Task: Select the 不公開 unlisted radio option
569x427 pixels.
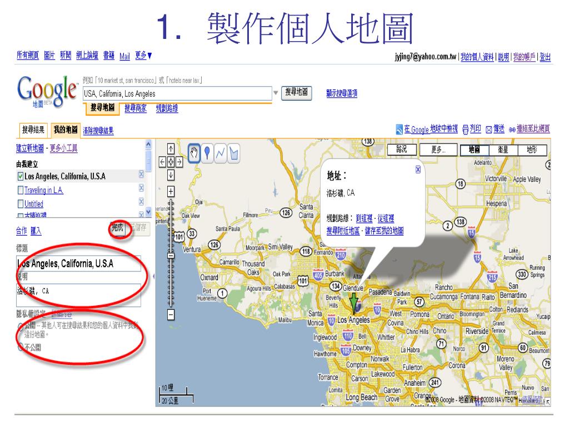Action: click(20, 347)
